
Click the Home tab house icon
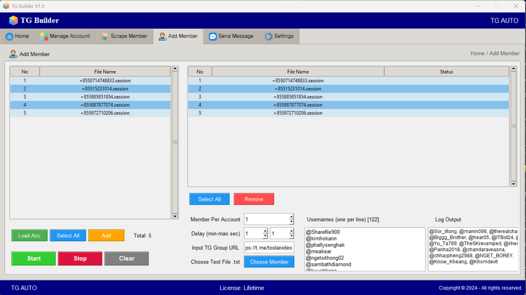(x=9, y=36)
